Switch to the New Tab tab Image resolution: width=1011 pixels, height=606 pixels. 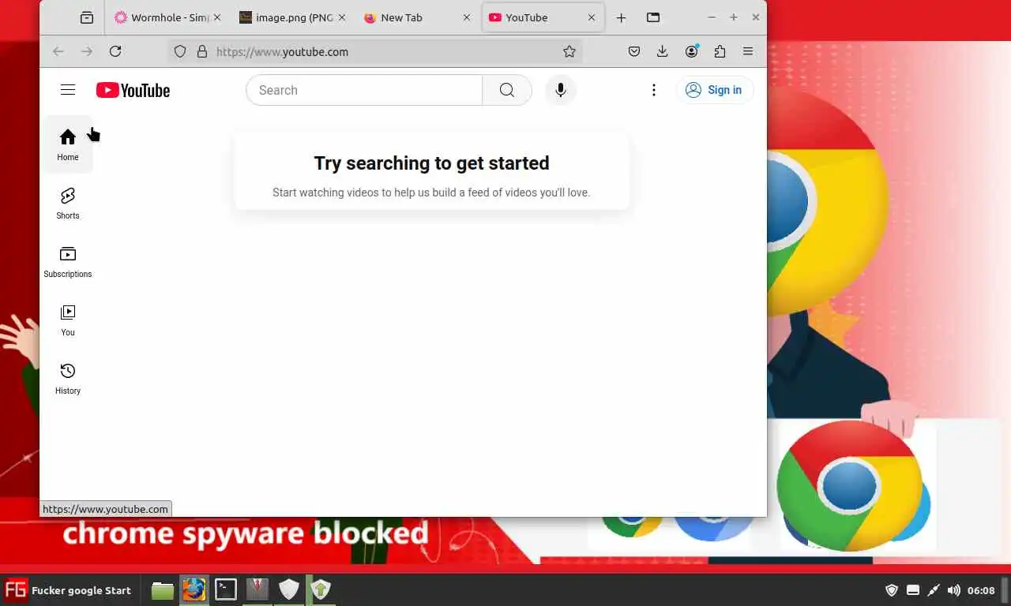(417, 17)
